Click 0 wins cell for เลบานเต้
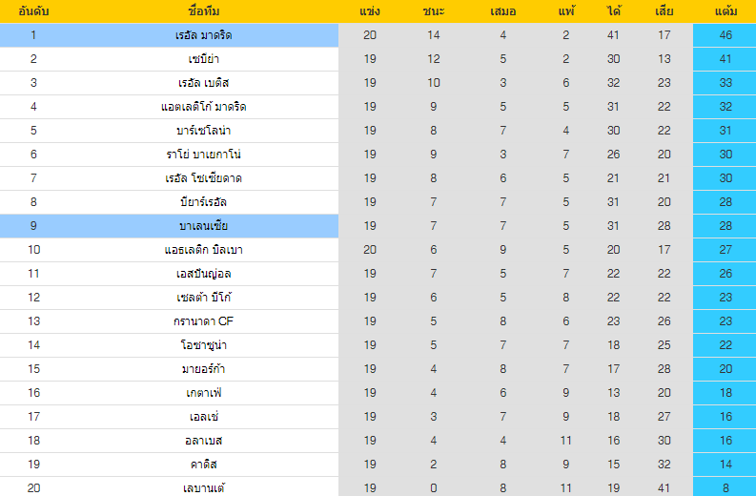Screen dimensions: 756x496 pyautogui.click(x=434, y=488)
